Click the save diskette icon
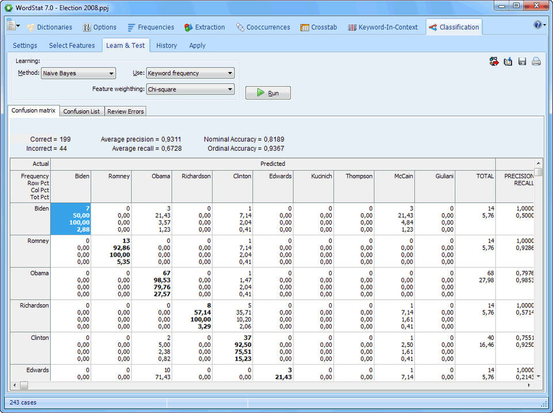The height and width of the screenshot is (413, 553). tap(522, 62)
